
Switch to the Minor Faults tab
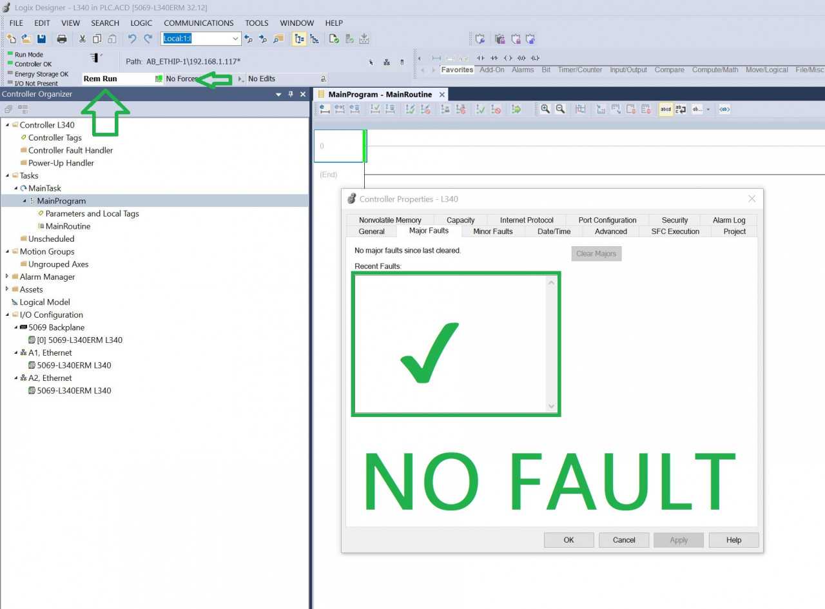click(493, 231)
